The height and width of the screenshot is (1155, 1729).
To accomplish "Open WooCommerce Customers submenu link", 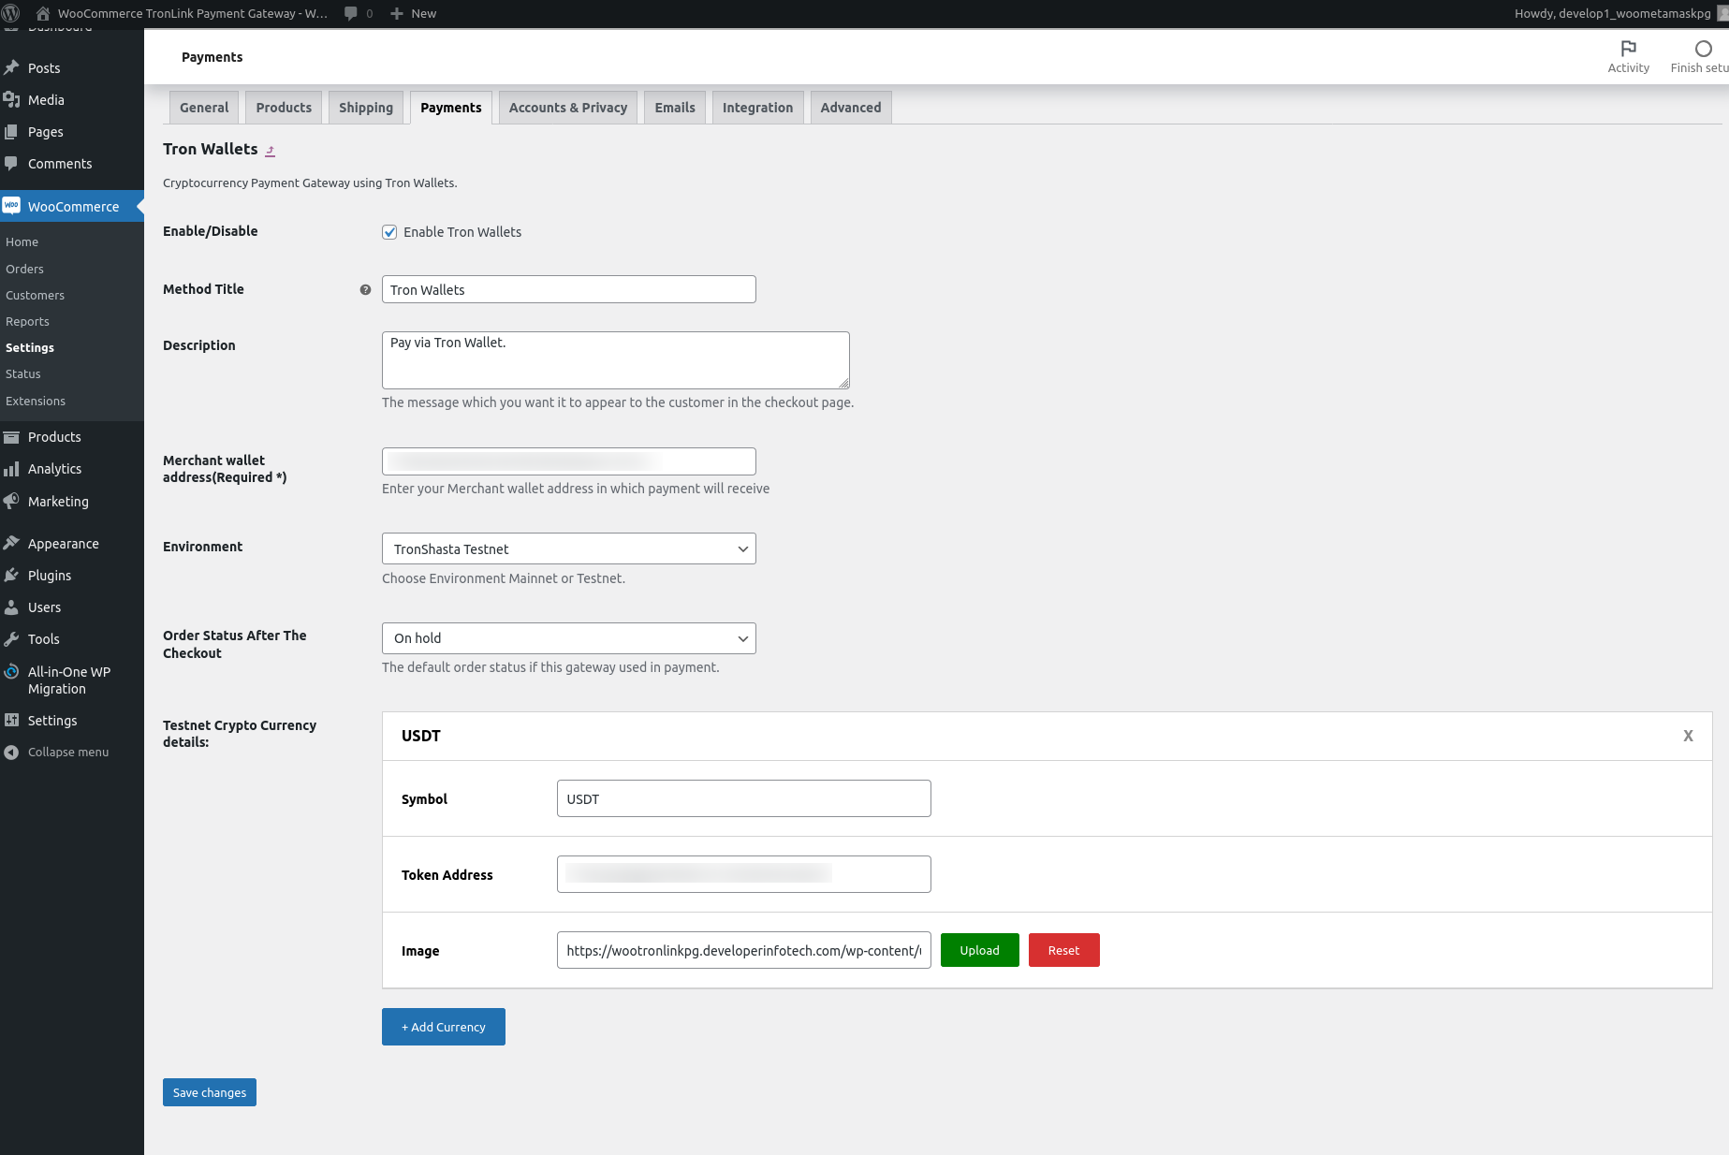I will pyautogui.click(x=35, y=295).
